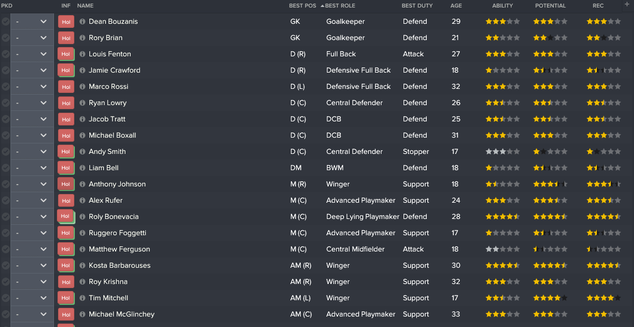Open the picked dropdown for Jamie Crawford
Viewport: 634px width, 327px height.
[x=32, y=70]
